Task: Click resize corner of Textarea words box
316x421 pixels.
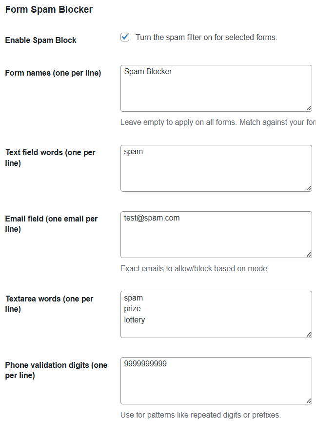Action: [309, 334]
